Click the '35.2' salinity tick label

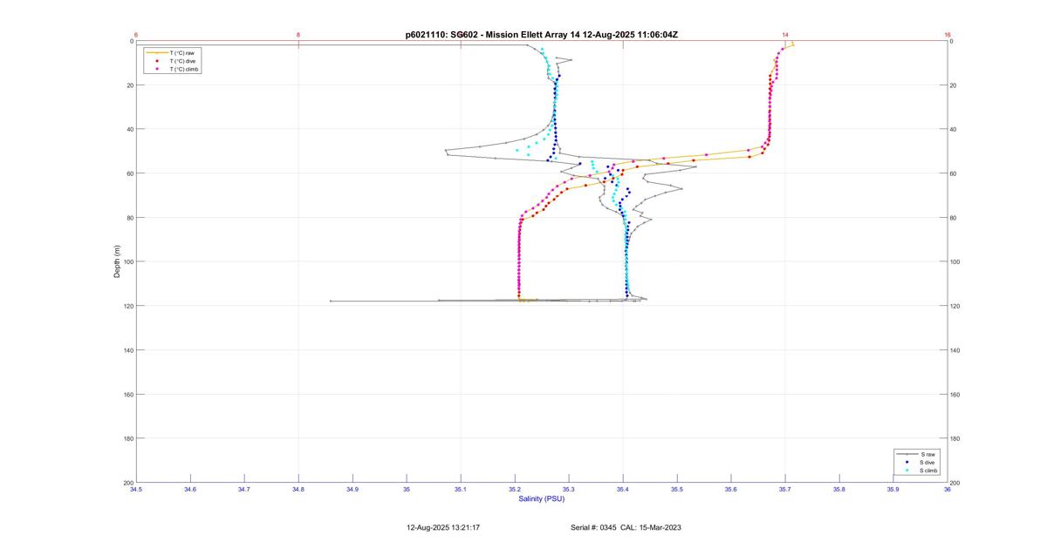[x=515, y=490]
